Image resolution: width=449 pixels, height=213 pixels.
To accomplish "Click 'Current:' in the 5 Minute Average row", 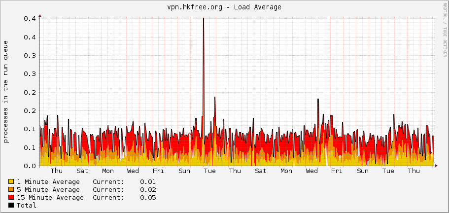I will [x=108, y=190].
